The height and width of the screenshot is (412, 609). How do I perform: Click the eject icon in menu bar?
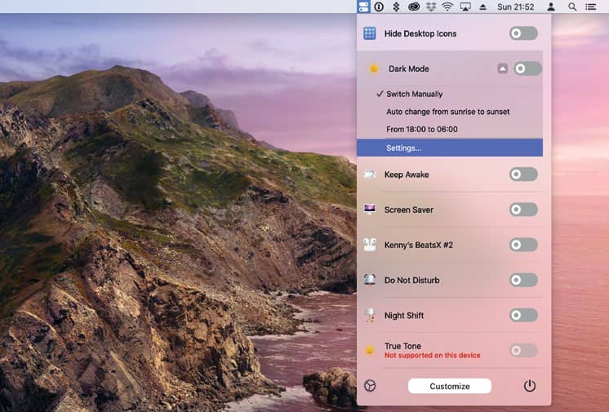[x=482, y=7]
